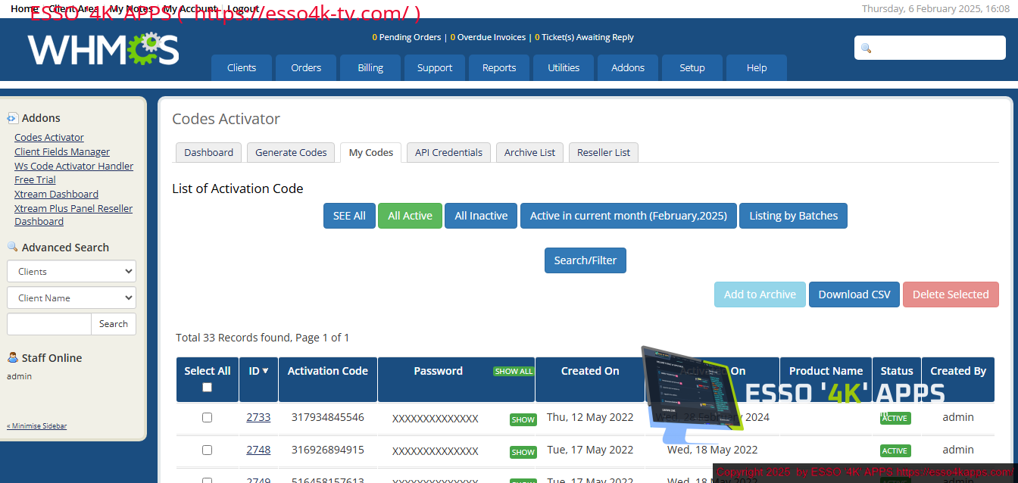The height and width of the screenshot is (483, 1018).
Task: Open the API Credentials tab
Action: coord(448,152)
